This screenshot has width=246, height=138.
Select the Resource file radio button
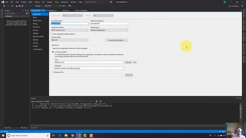point(53,72)
